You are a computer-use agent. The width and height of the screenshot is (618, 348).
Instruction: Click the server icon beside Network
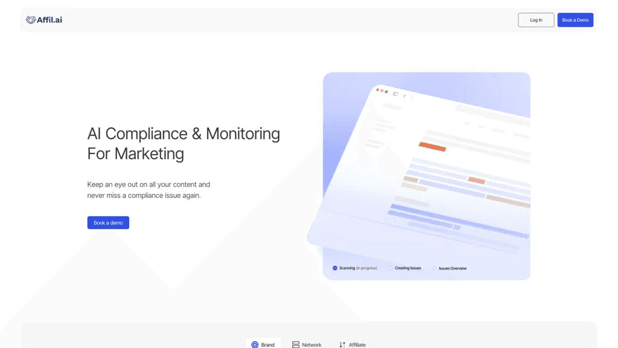296,344
